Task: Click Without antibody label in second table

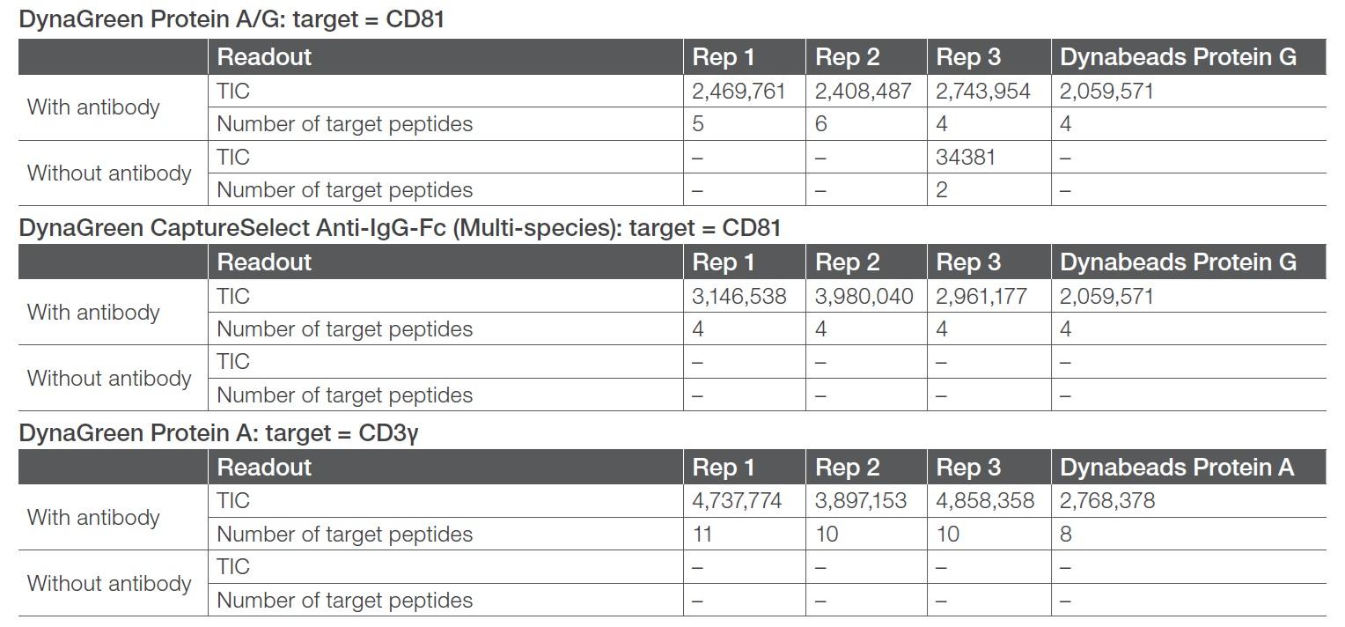Action: coord(109,378)
